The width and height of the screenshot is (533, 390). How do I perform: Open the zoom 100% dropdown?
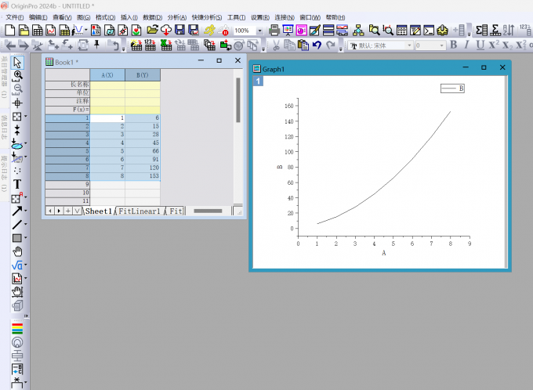coord(259,31)
